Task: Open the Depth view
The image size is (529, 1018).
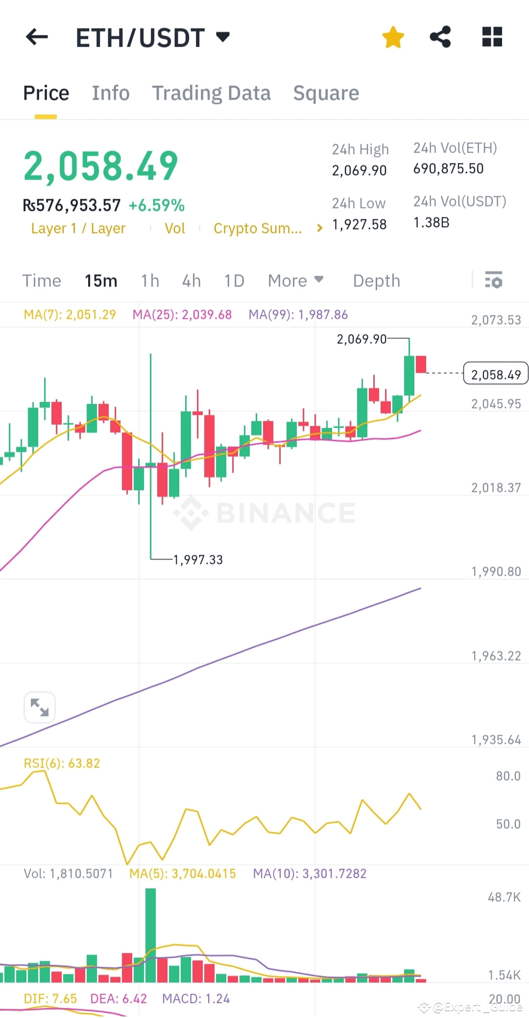Action: tap(376, 280)
